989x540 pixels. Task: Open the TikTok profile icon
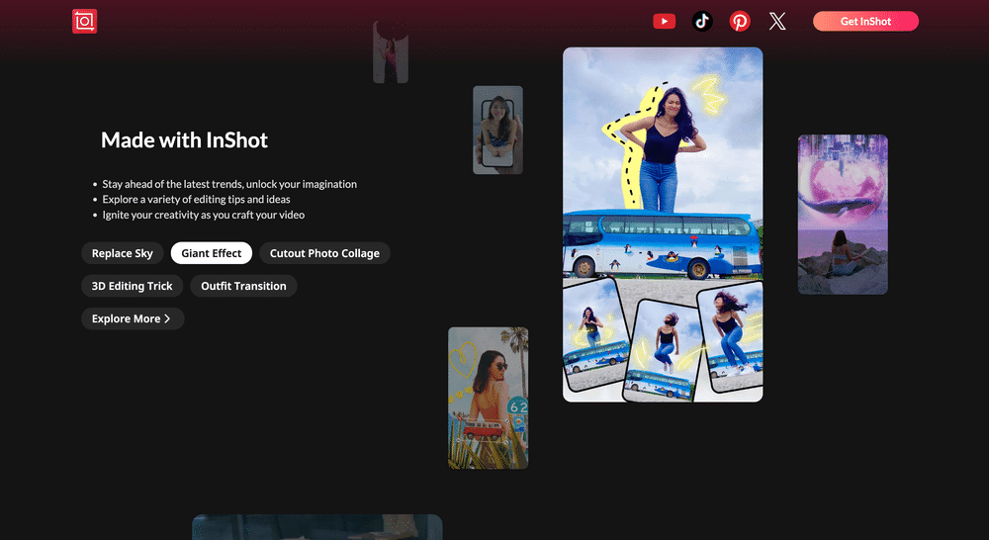point(702,22)
